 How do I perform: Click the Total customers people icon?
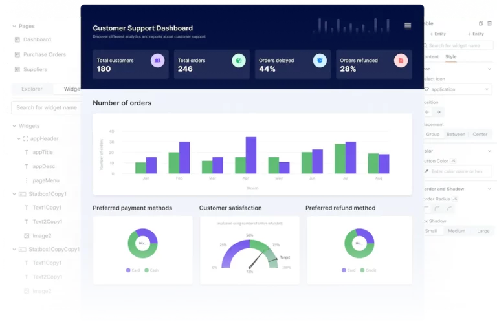point(157,60)
